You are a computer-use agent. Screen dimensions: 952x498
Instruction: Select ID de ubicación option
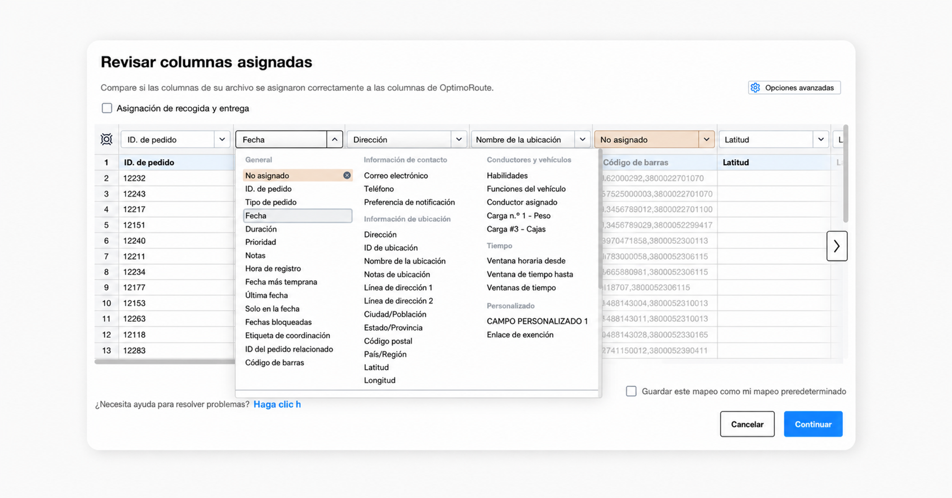pyautogui.click(x=391, y=248)
